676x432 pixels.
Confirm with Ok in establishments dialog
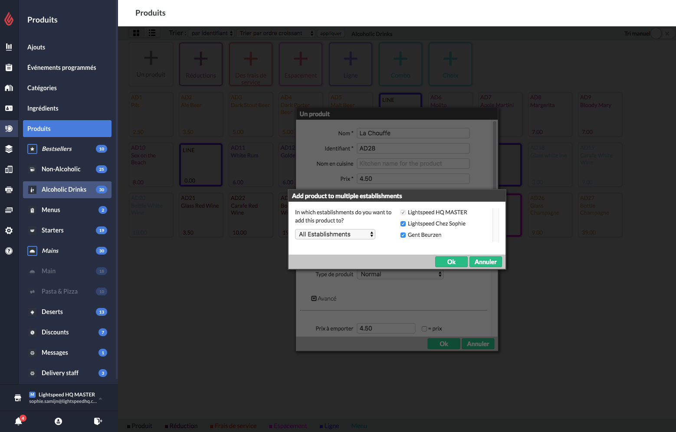(451, 262)
